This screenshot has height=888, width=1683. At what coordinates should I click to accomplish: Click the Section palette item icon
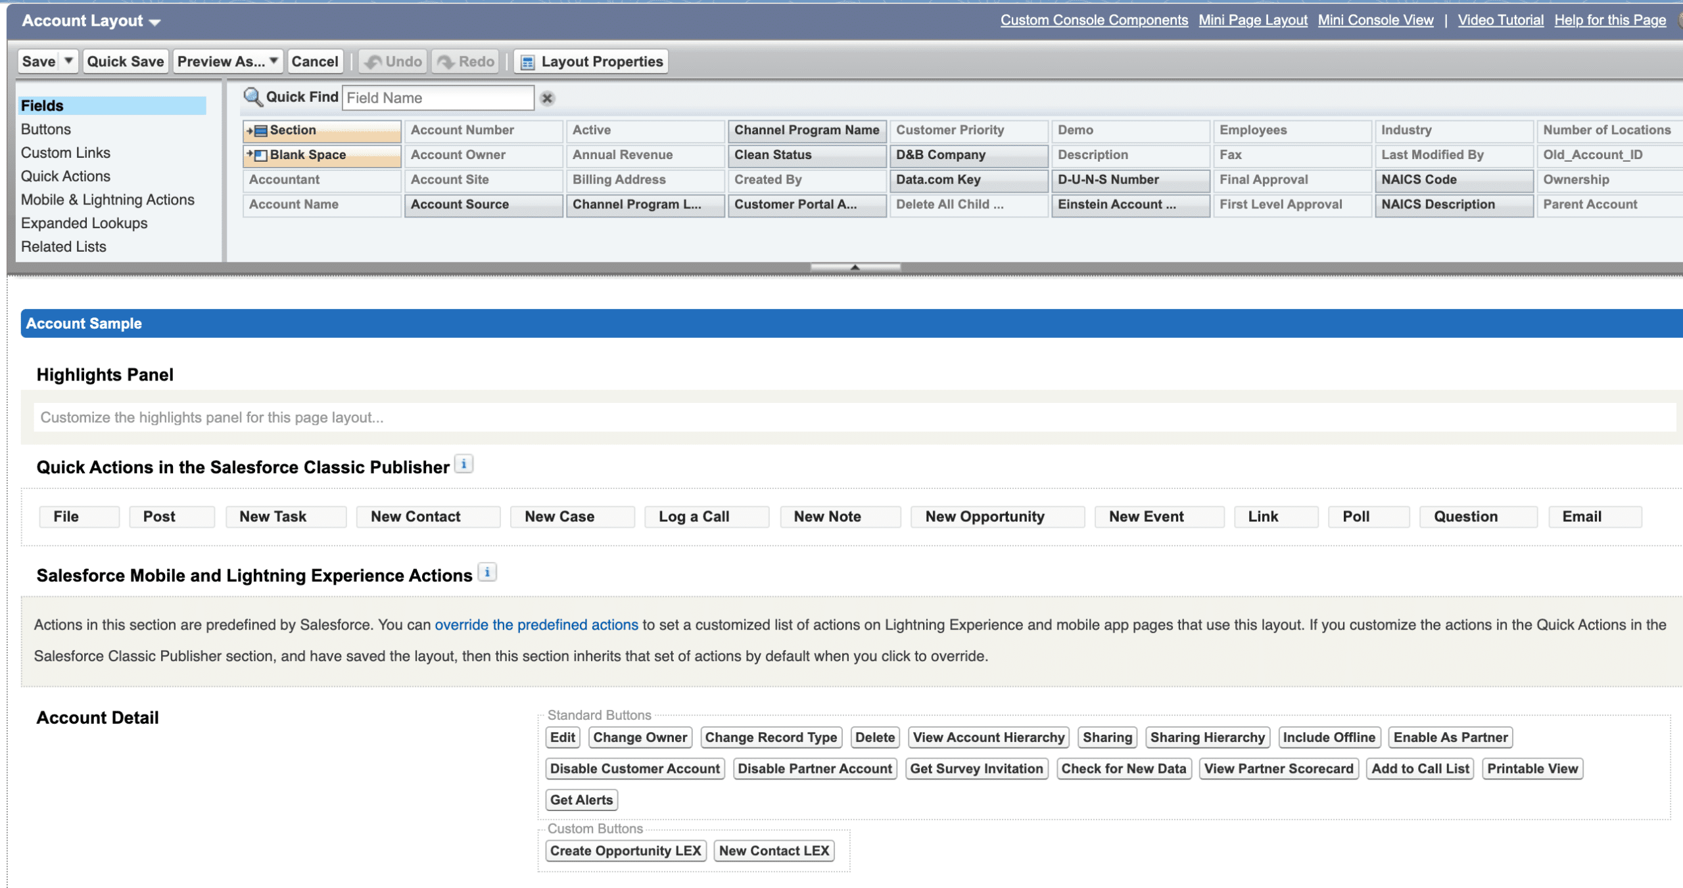pyautogui.click(x=260, y=131)
